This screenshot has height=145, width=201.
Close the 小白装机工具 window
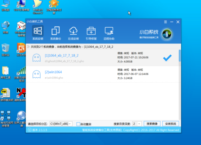[178, 22]
